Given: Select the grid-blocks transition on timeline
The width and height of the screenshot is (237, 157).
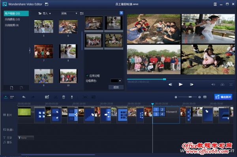Looking at the screenshot, I should 122,115.
